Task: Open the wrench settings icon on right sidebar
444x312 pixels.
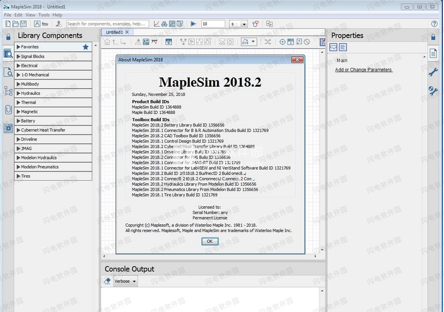Action: click(433, 72)
